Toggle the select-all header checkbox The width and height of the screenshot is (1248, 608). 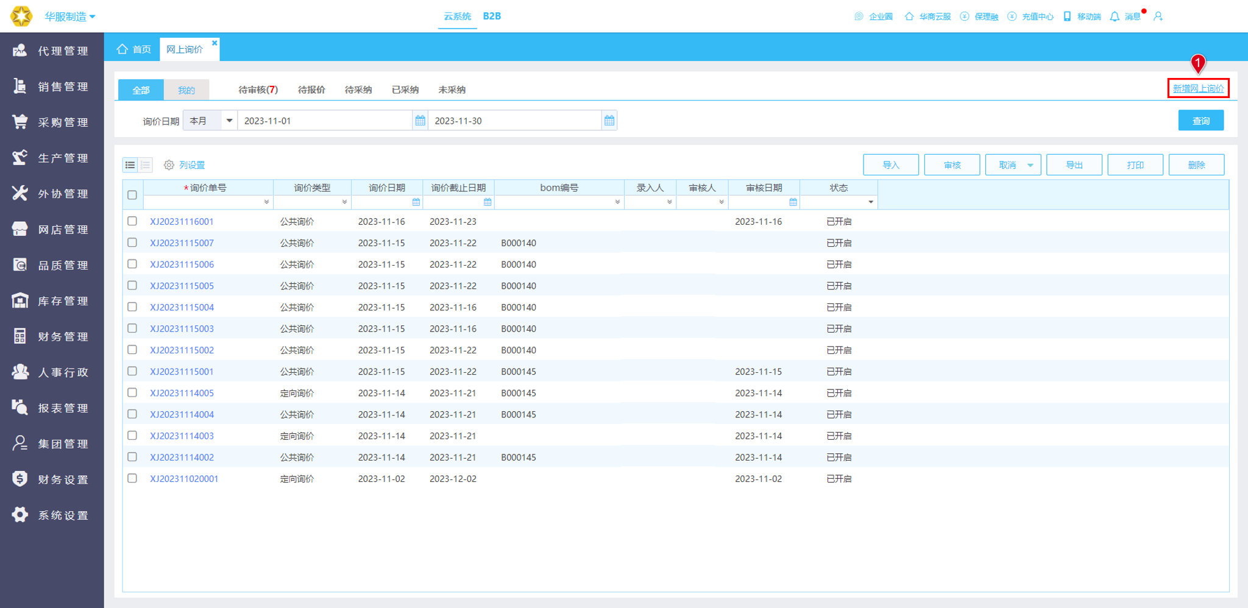132,195
